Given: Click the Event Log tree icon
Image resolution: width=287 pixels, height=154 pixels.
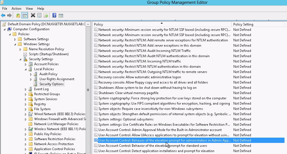Looking at the screenshot, I should click(31, 89).
